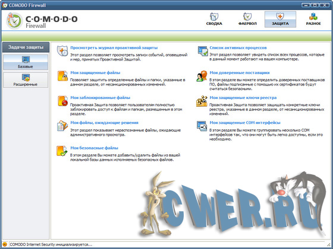Select Базовые tasks in sidebar

click(x=26, y=62)
